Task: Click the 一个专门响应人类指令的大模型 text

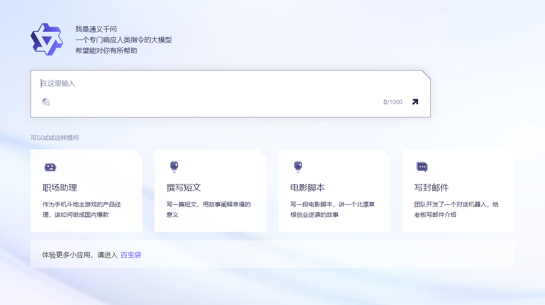Action: (x=123, y=40)
